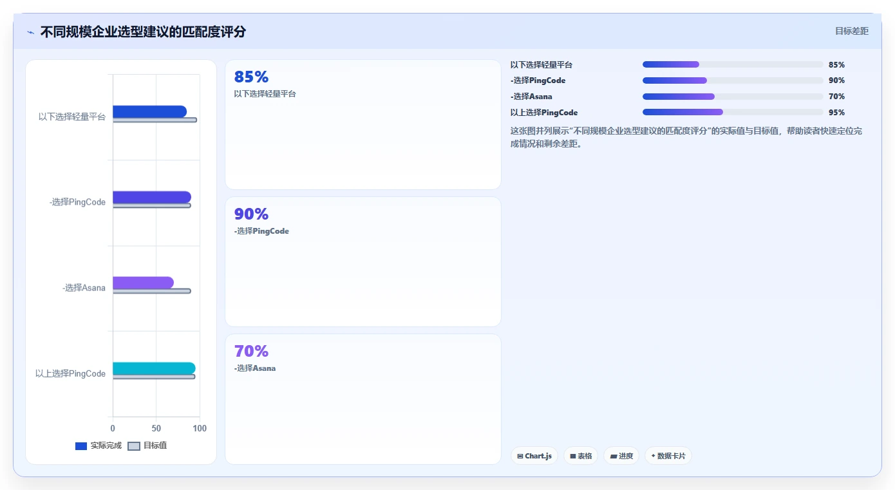Viewport: 895px width, 490px height.
Task: Open the 85% 以下选择轻量平台 data card
Action: 363,125
